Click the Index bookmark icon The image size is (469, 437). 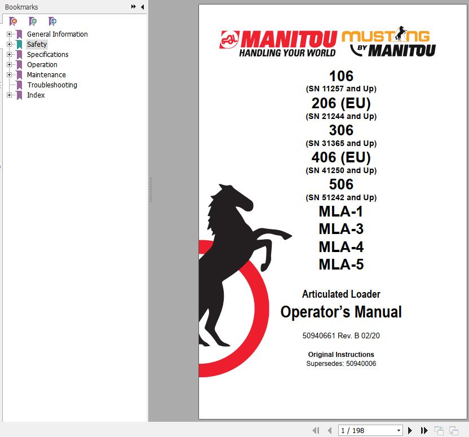(x=19, y=95)
